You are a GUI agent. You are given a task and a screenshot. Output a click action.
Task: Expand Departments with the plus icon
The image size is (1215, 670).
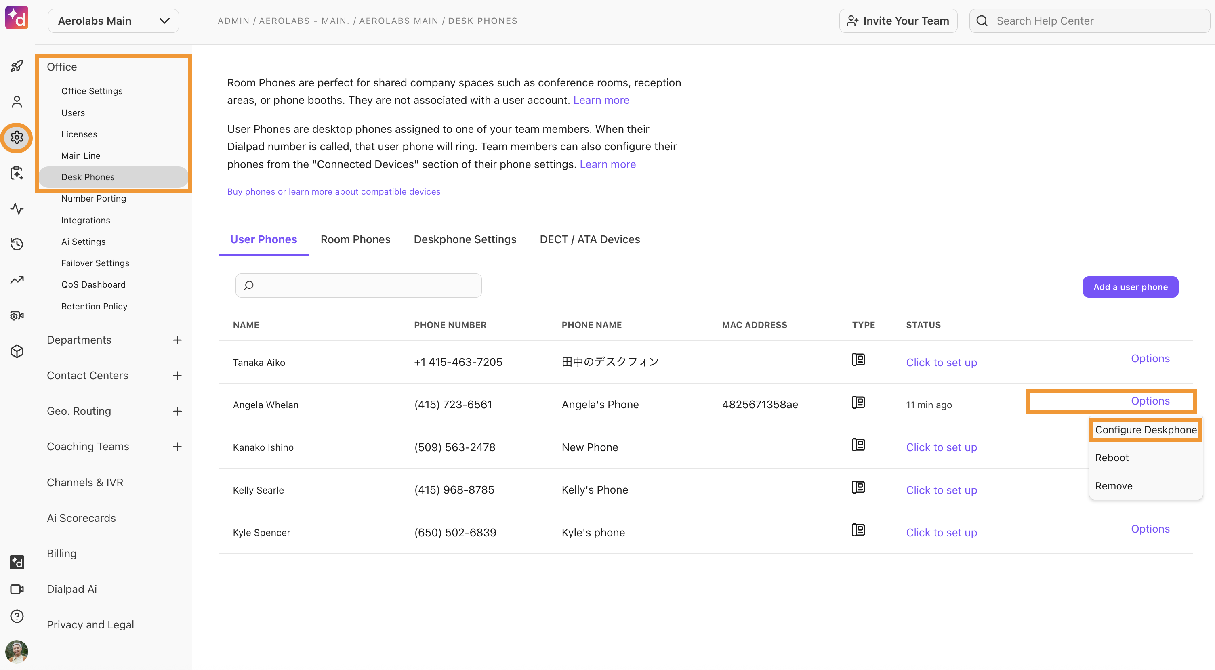pyautogui.click(x=177, y=340)
